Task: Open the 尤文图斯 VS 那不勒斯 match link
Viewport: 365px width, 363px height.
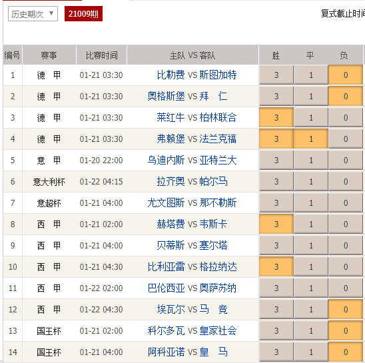Action: point(192,202)
